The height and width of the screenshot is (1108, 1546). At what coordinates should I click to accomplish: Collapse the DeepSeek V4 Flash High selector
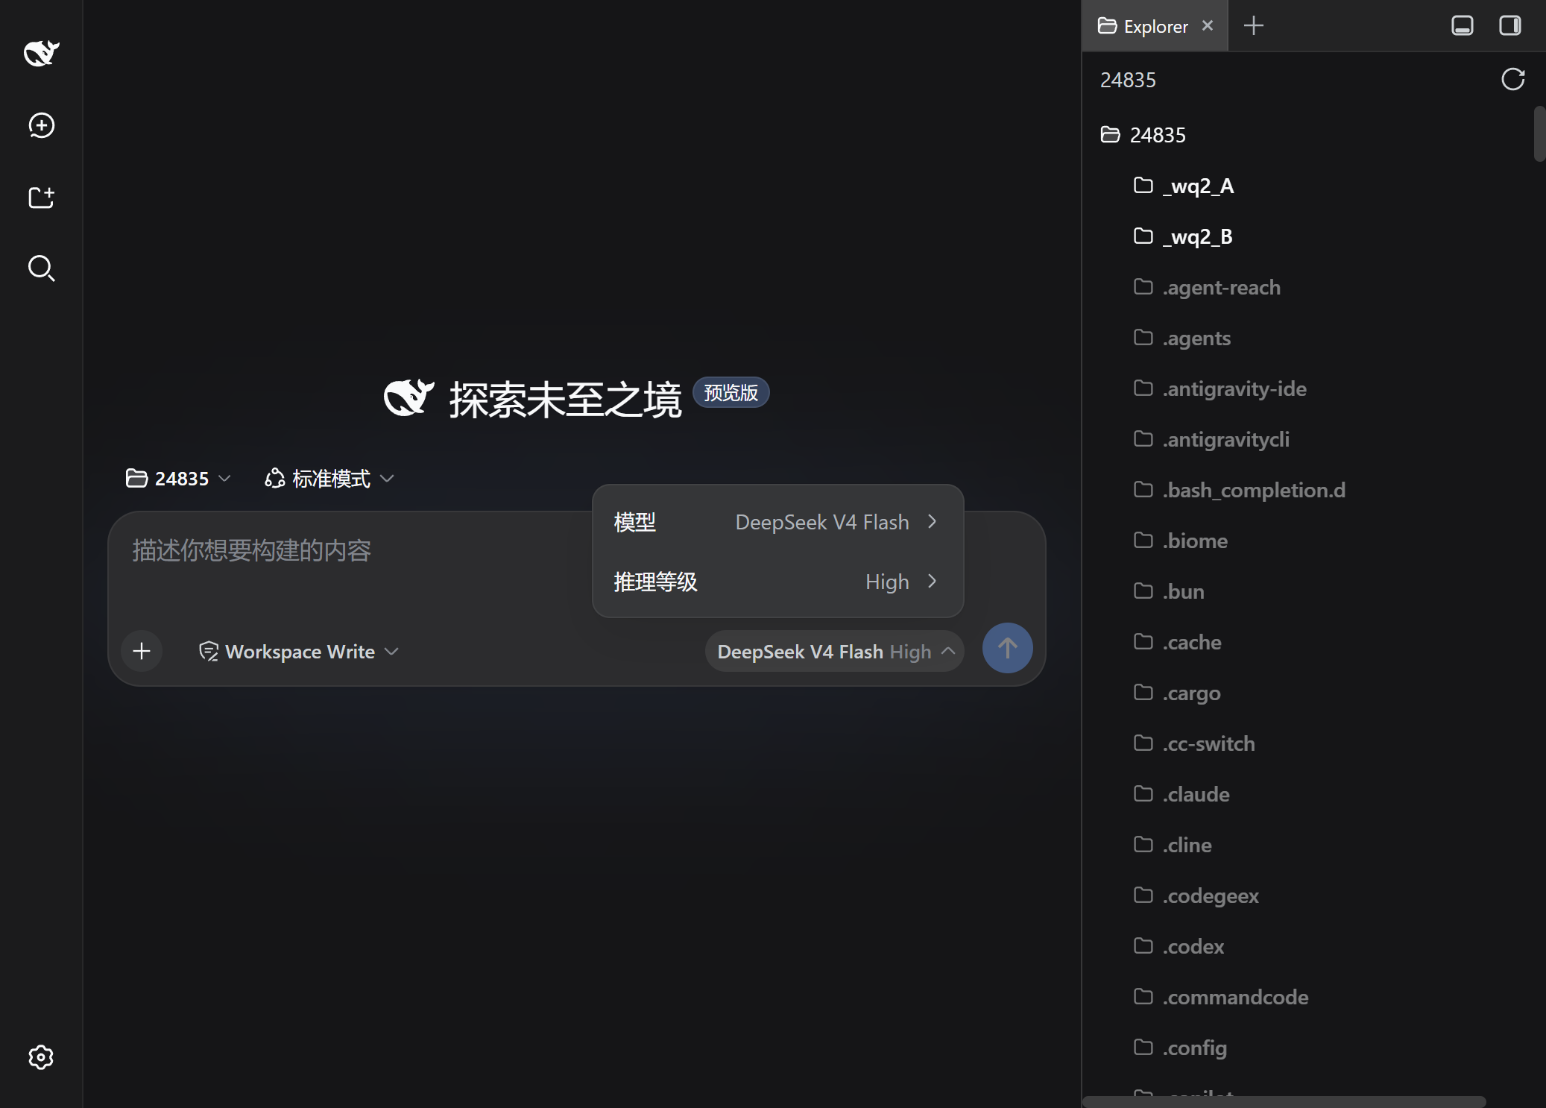tap(834, 651)
